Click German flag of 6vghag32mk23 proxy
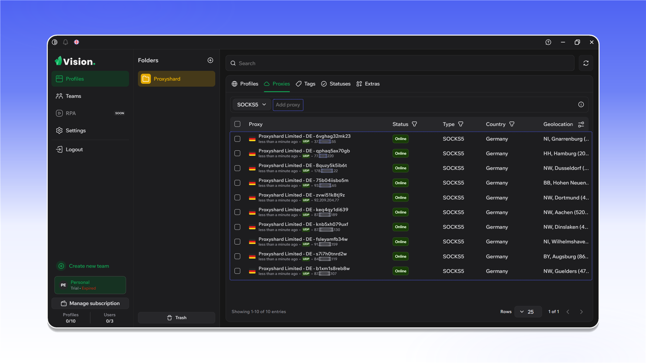The image size is (646, 363). (252, 139)
